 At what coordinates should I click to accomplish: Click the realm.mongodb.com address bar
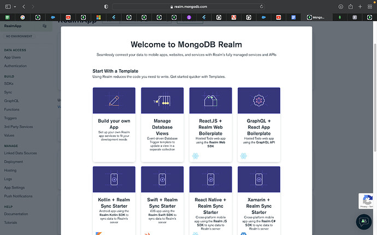(x=188, y=7)
